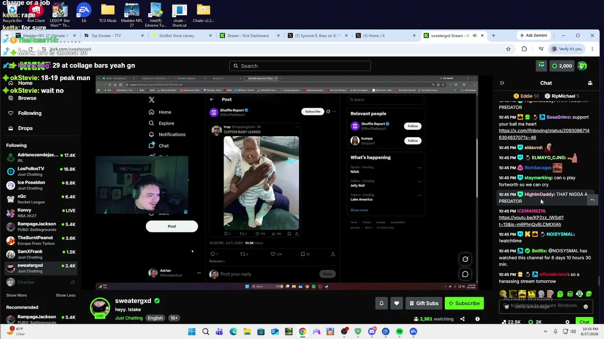The width and height of the screenshot is (604, 339).
Task: Open the Recycle Bin desktop icon
Action: tap(12, 13)
